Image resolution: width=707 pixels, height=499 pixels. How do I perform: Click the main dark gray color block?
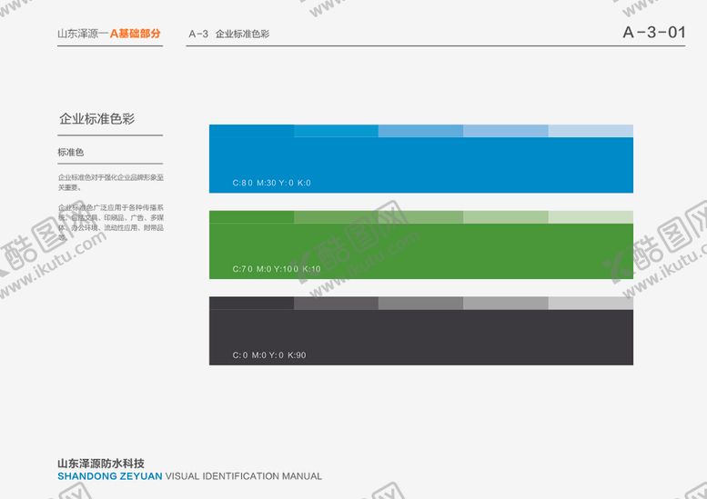pos(421,337)
